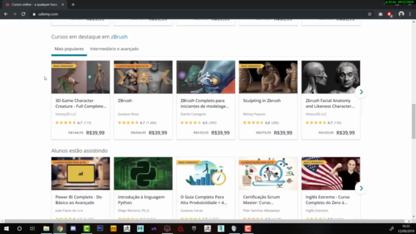Image resolution: width=416 pixels, height=234 pixels.
Task: Click instructor name Danilo Castagine
Action: (193, 114)
